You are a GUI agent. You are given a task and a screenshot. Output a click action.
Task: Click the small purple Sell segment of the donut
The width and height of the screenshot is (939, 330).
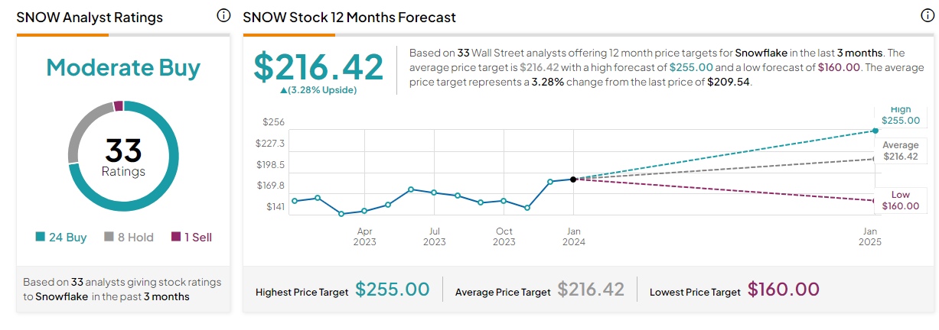click(119, 106)
